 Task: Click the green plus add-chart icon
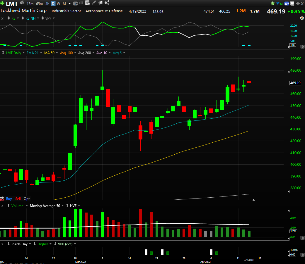(x=2, y=3)
